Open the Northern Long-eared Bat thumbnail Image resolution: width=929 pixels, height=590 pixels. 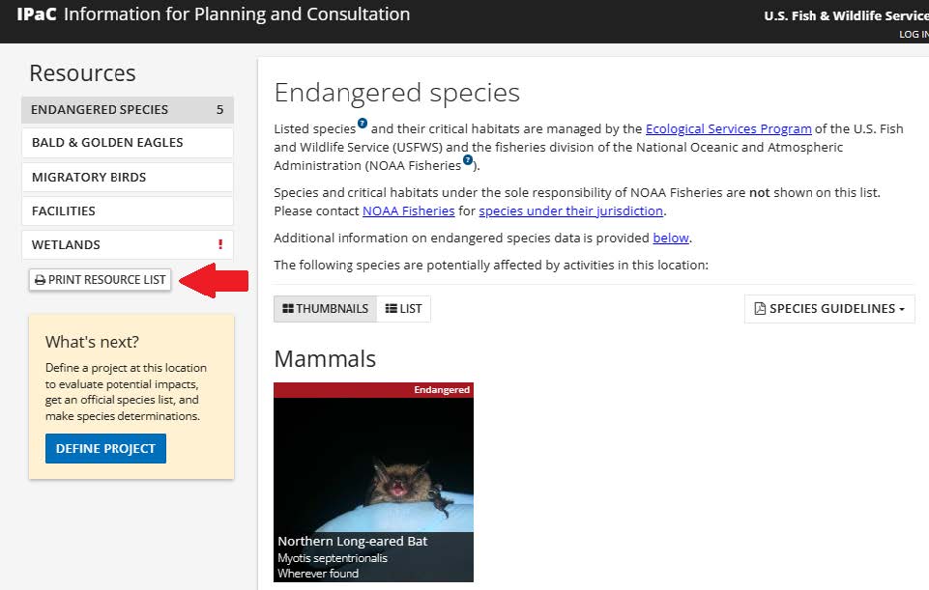click(373, 482)
